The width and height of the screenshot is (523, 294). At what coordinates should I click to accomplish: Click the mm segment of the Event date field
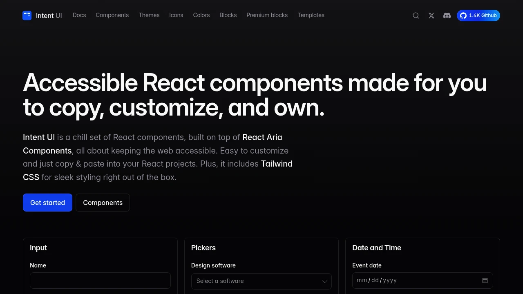point(362,280)
